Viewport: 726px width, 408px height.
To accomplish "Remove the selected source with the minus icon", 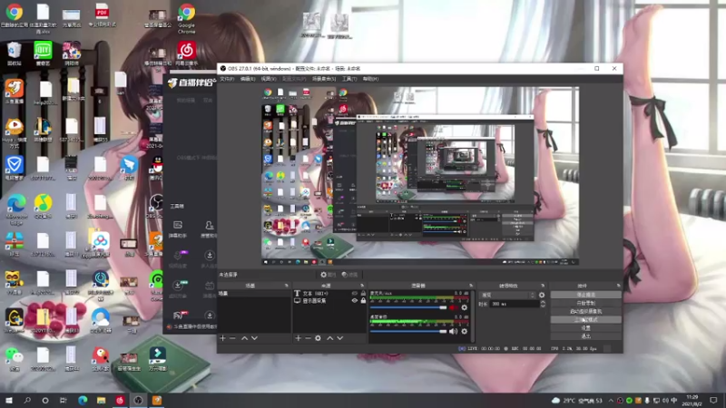I will pyautogui.click(x=308, y=338).
